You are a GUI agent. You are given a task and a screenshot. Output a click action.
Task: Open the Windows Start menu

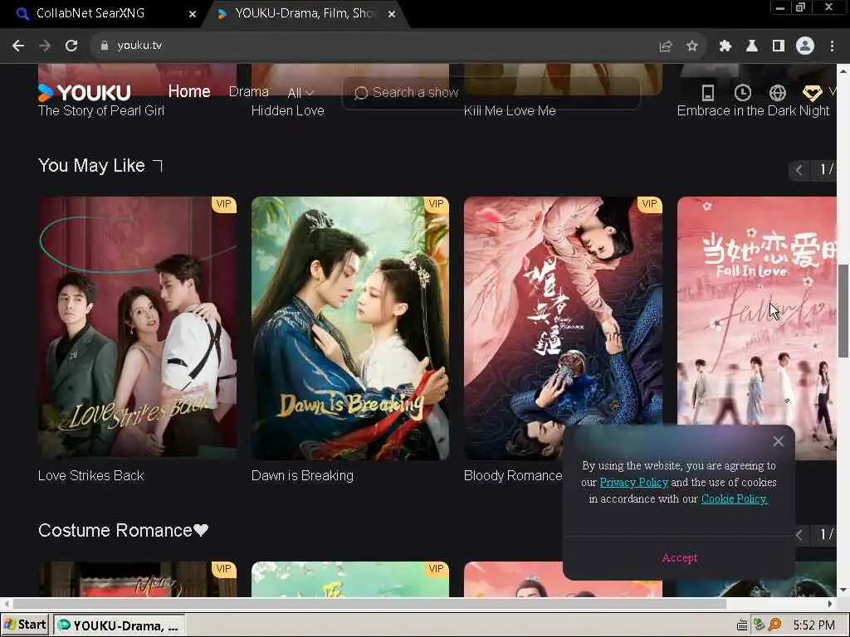[x=25, y=625]
